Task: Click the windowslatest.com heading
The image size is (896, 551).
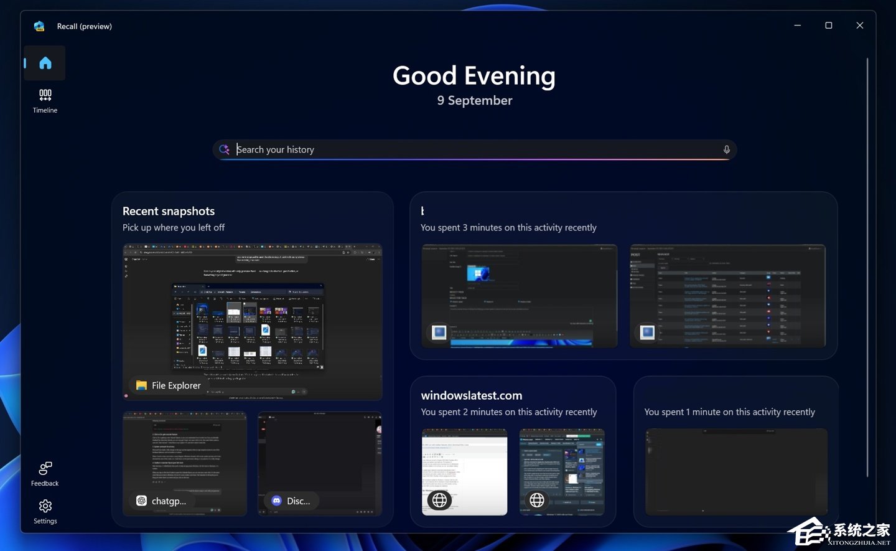Action: point(472,395)
